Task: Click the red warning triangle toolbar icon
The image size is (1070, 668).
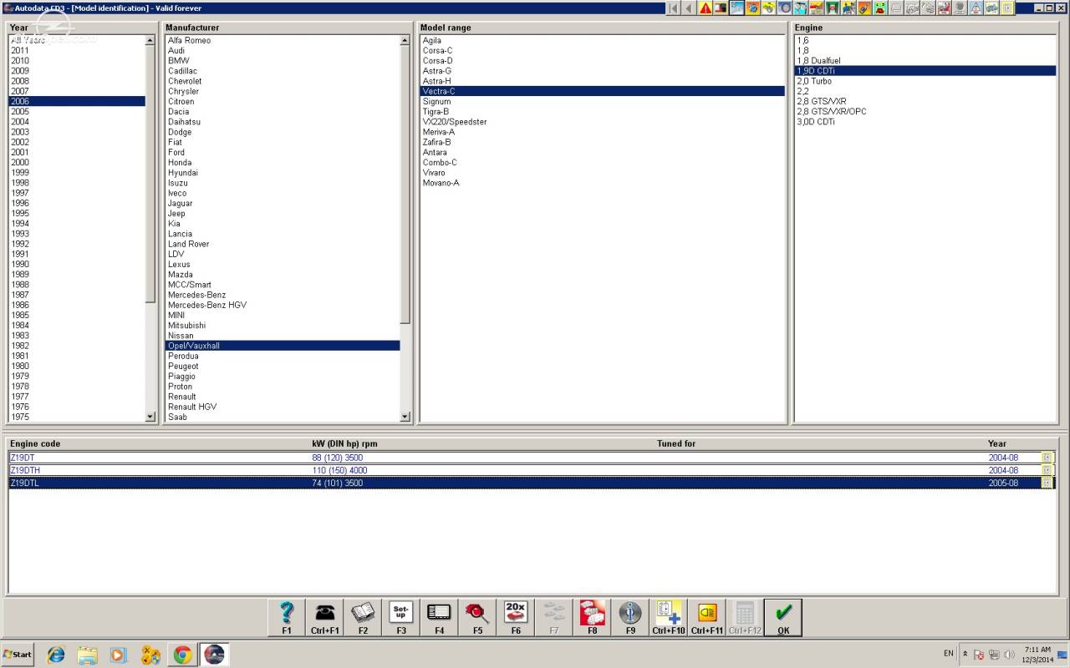Action: [706, 8]
